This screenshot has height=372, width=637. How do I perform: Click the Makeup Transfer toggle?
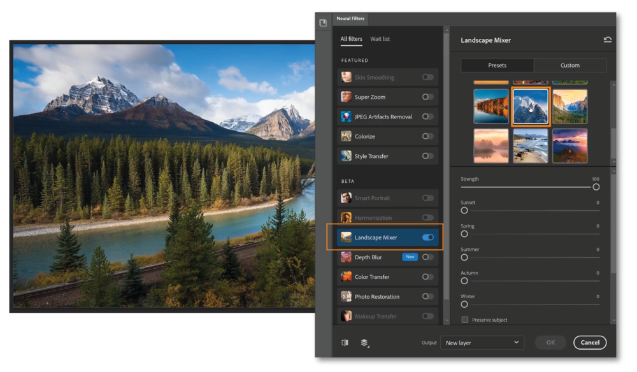(x=428, y=316)
